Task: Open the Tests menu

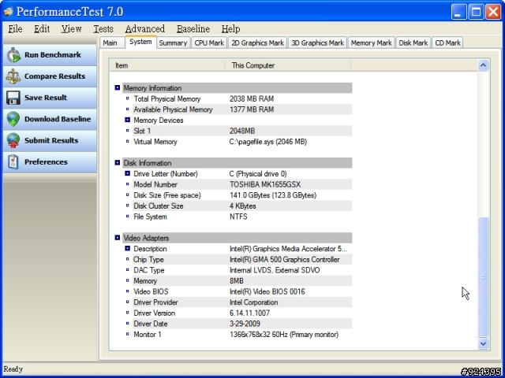Action: (x=103, y=29)
